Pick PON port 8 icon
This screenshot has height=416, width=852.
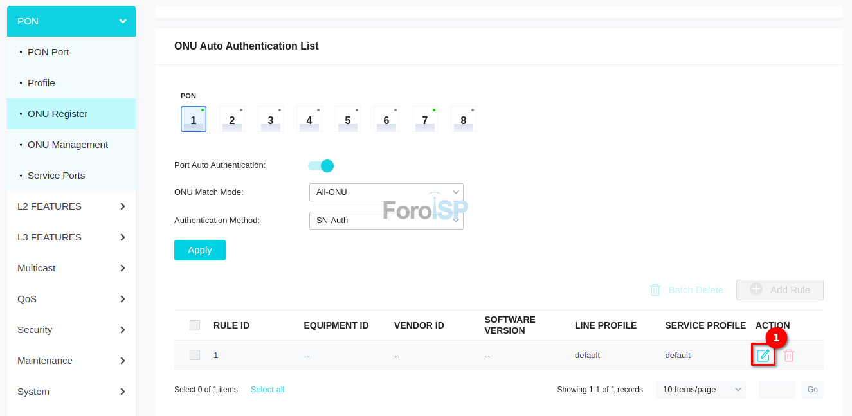tap(464, 120)
